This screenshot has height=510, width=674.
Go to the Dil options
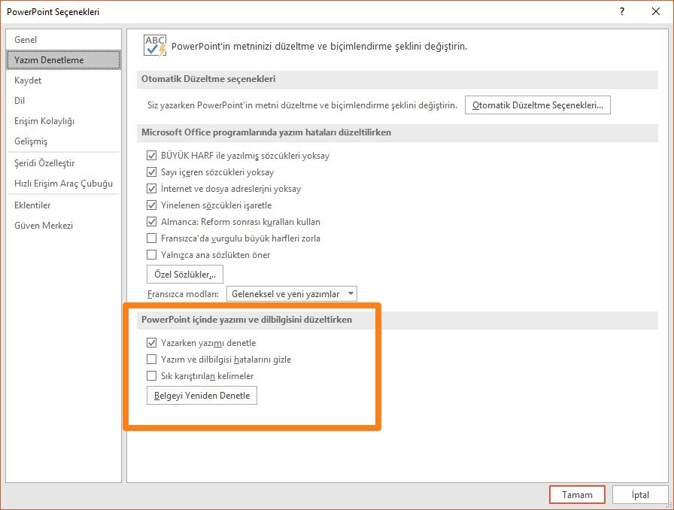click(64, 101)
